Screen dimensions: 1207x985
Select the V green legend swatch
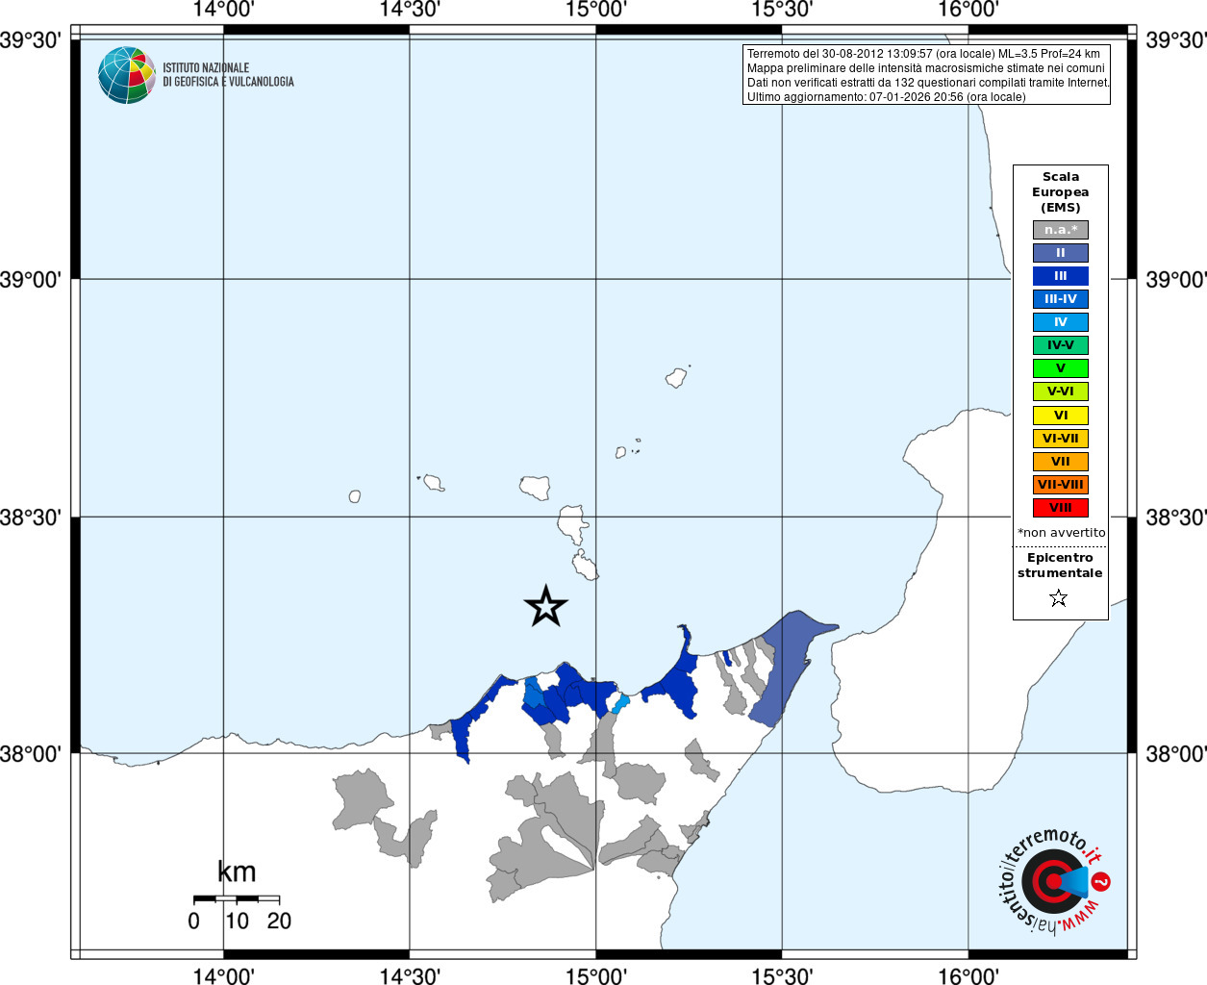coord(1061,368)
